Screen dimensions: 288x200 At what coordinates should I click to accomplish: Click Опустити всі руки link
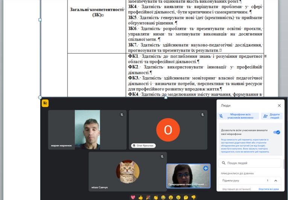268,189
